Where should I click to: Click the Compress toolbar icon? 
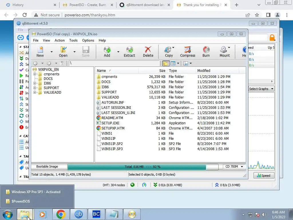click(188, 50)
